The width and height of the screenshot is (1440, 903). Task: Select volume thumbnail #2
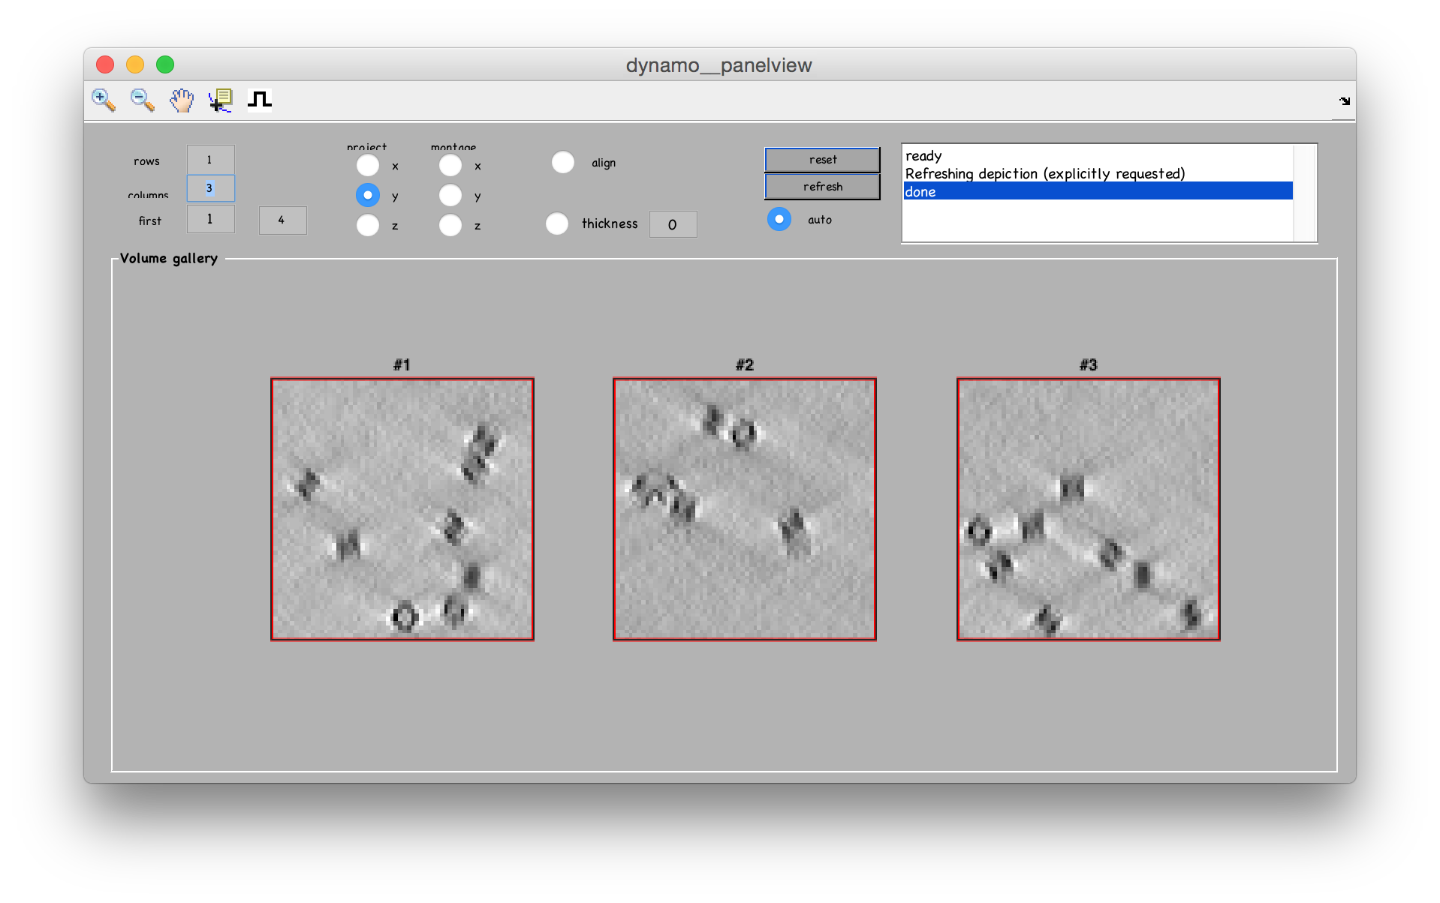[x=745, y=509]
